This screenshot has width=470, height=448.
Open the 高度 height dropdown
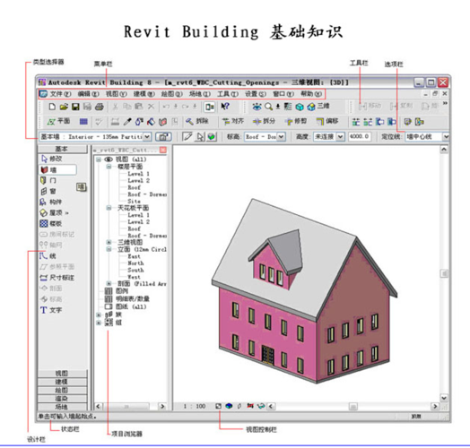[x=341, y=136]
